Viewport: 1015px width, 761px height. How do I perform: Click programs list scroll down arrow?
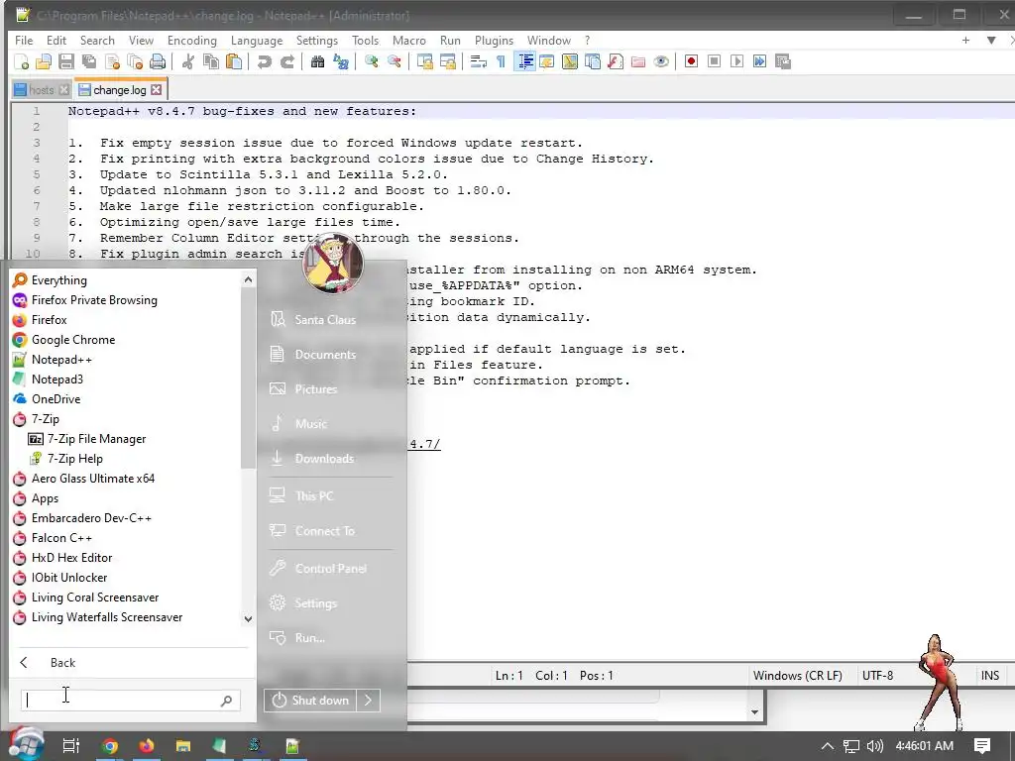pos(248,619)
